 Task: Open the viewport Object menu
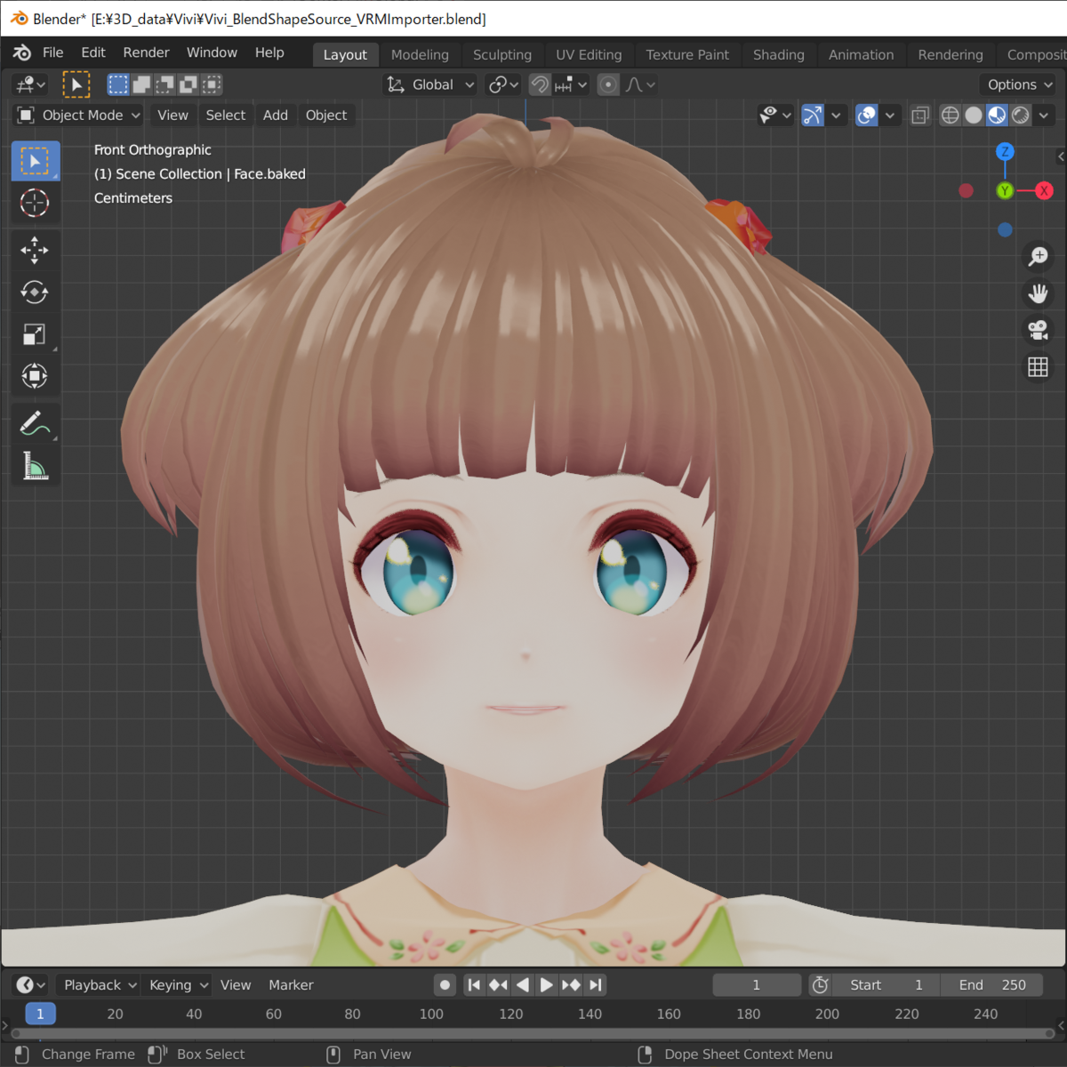[x=326, y=115]
